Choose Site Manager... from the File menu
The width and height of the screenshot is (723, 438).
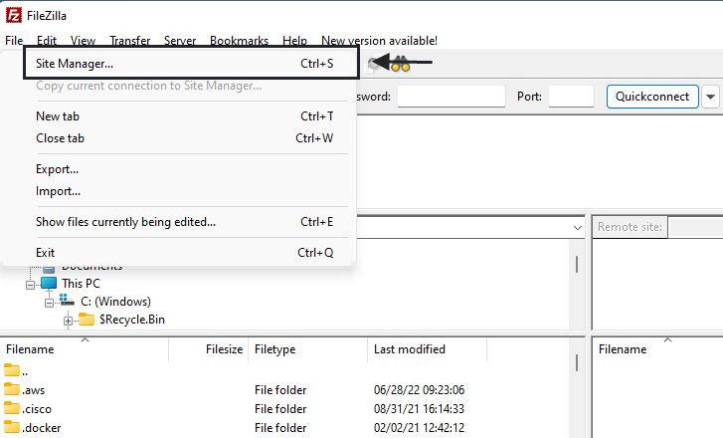tap(191, 64)
